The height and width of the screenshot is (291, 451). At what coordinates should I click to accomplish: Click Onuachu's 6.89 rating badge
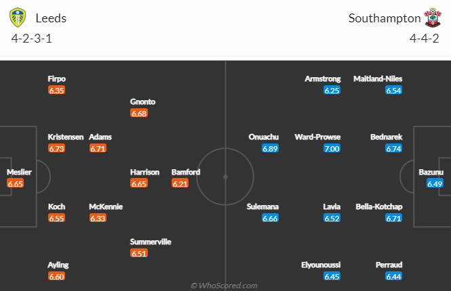point(271,148)
